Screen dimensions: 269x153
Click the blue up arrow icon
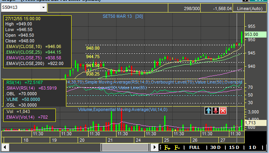(208, 111)
